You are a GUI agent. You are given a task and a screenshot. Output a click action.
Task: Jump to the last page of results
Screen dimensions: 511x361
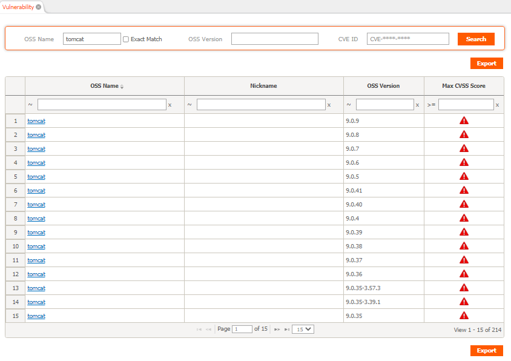pyautogui.click(x=287, y=330)
